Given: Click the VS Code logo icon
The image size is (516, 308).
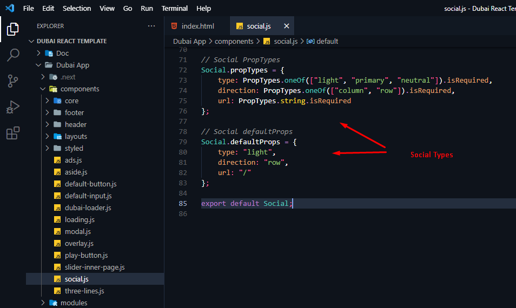Looking at the screenshot, I should pos(10,8).
